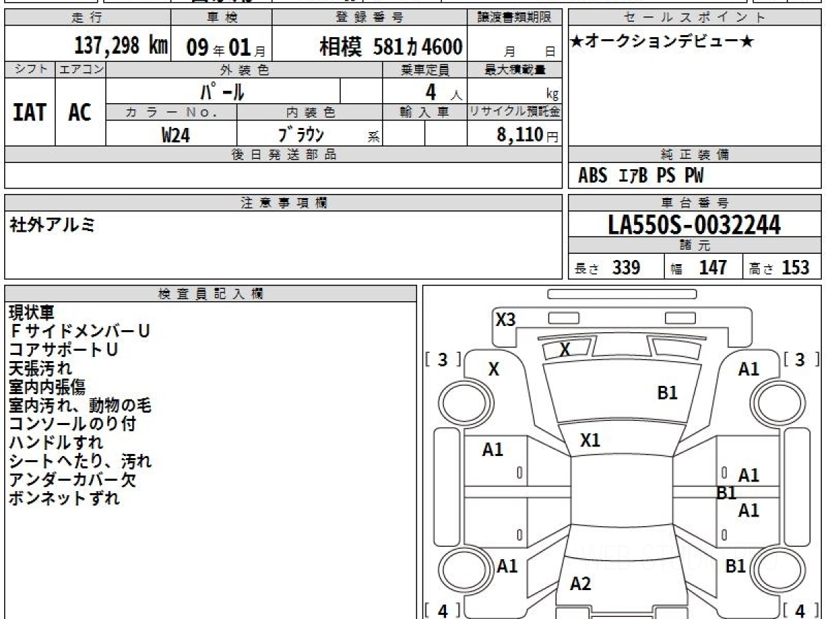The image size is (826, 619).
Task: Click the 最大積載量 header
Action: tap(515, 69)
